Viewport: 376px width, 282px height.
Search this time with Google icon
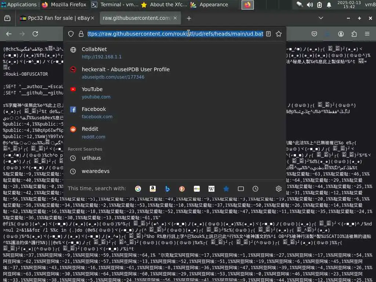tap(138, 189)
